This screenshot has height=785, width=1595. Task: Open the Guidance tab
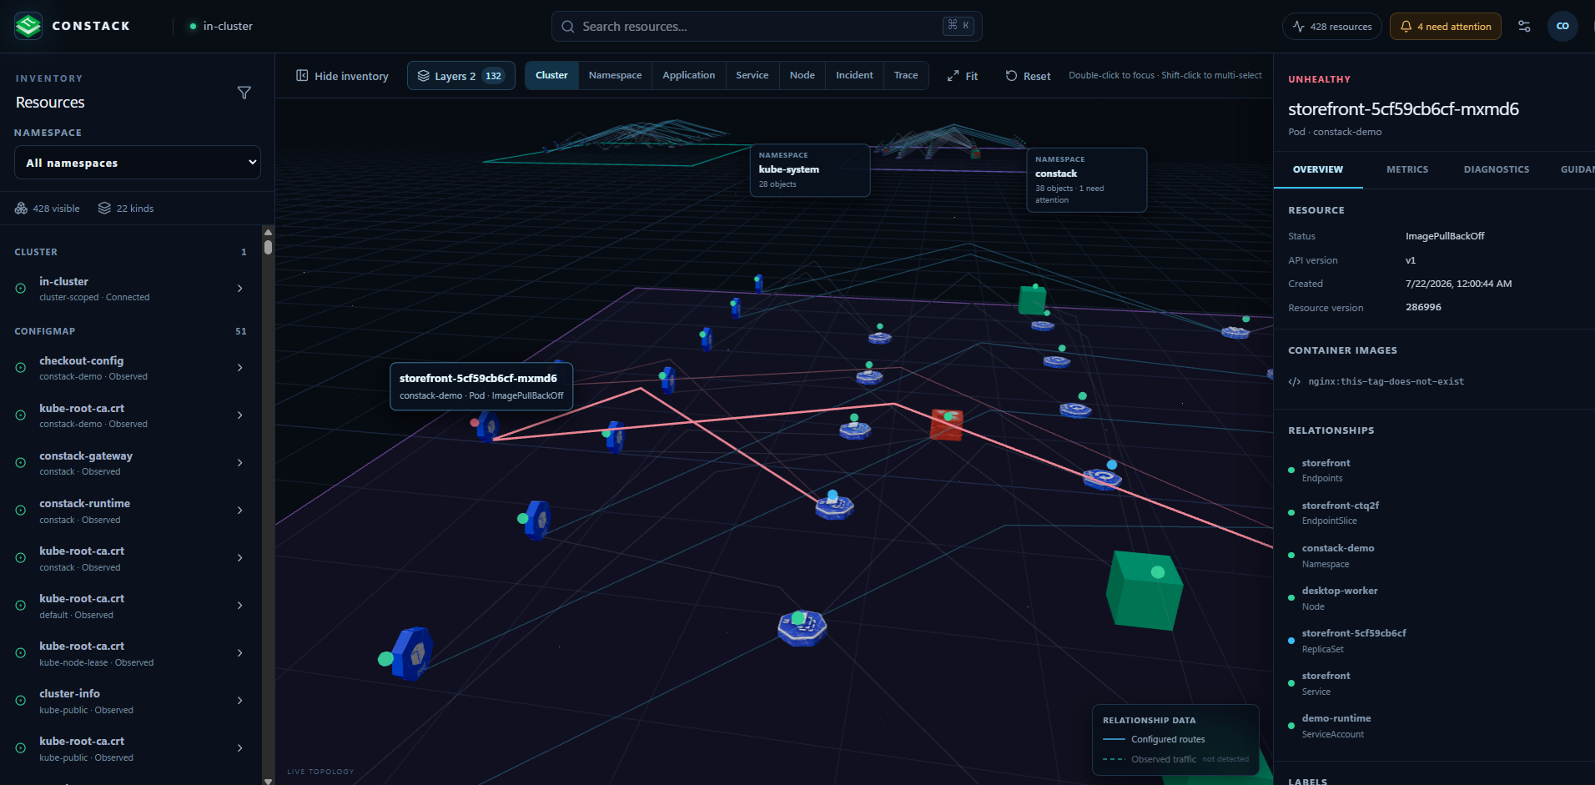tap(1577, 169)
